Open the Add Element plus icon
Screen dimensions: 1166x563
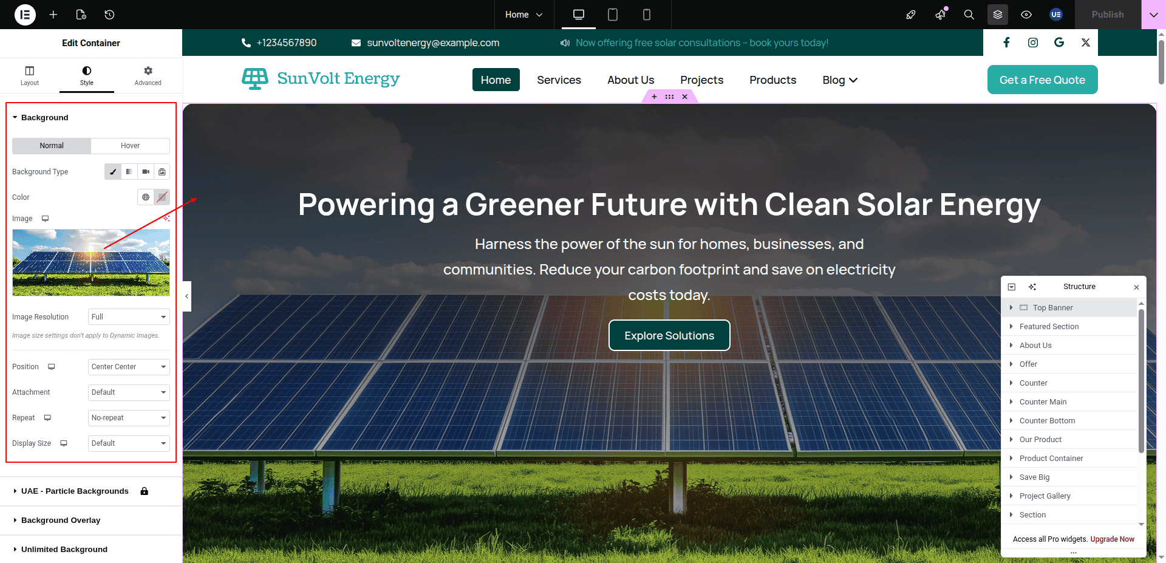pos(53,15)
